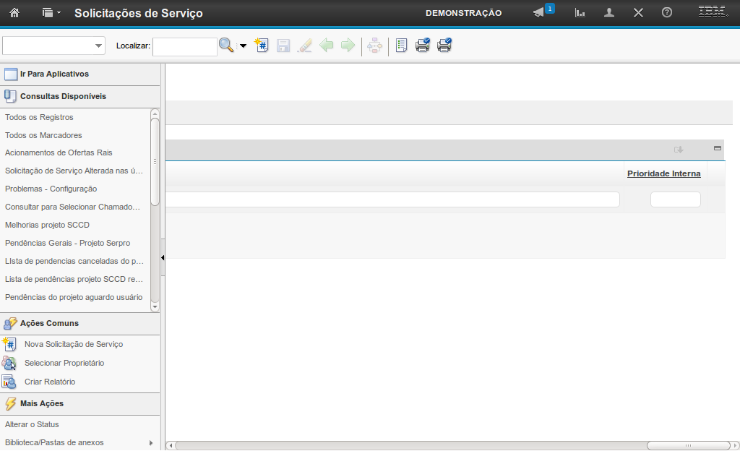Open the Go To applications menu icon
Screen dimensions: 740x451
pyautogui.click(x=51, y=13)
